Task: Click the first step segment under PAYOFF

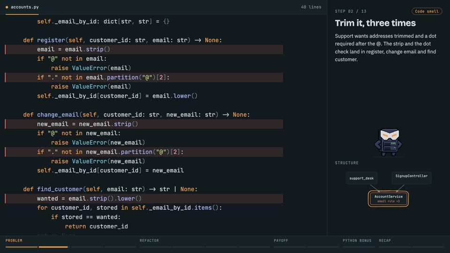Action: point(289,247)
